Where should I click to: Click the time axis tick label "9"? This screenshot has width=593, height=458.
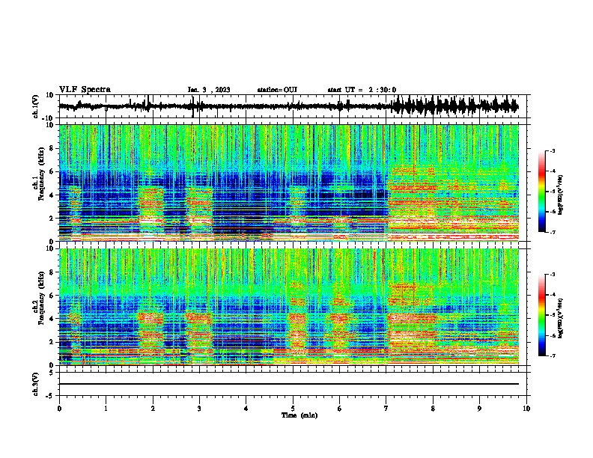tap(479, 409)
